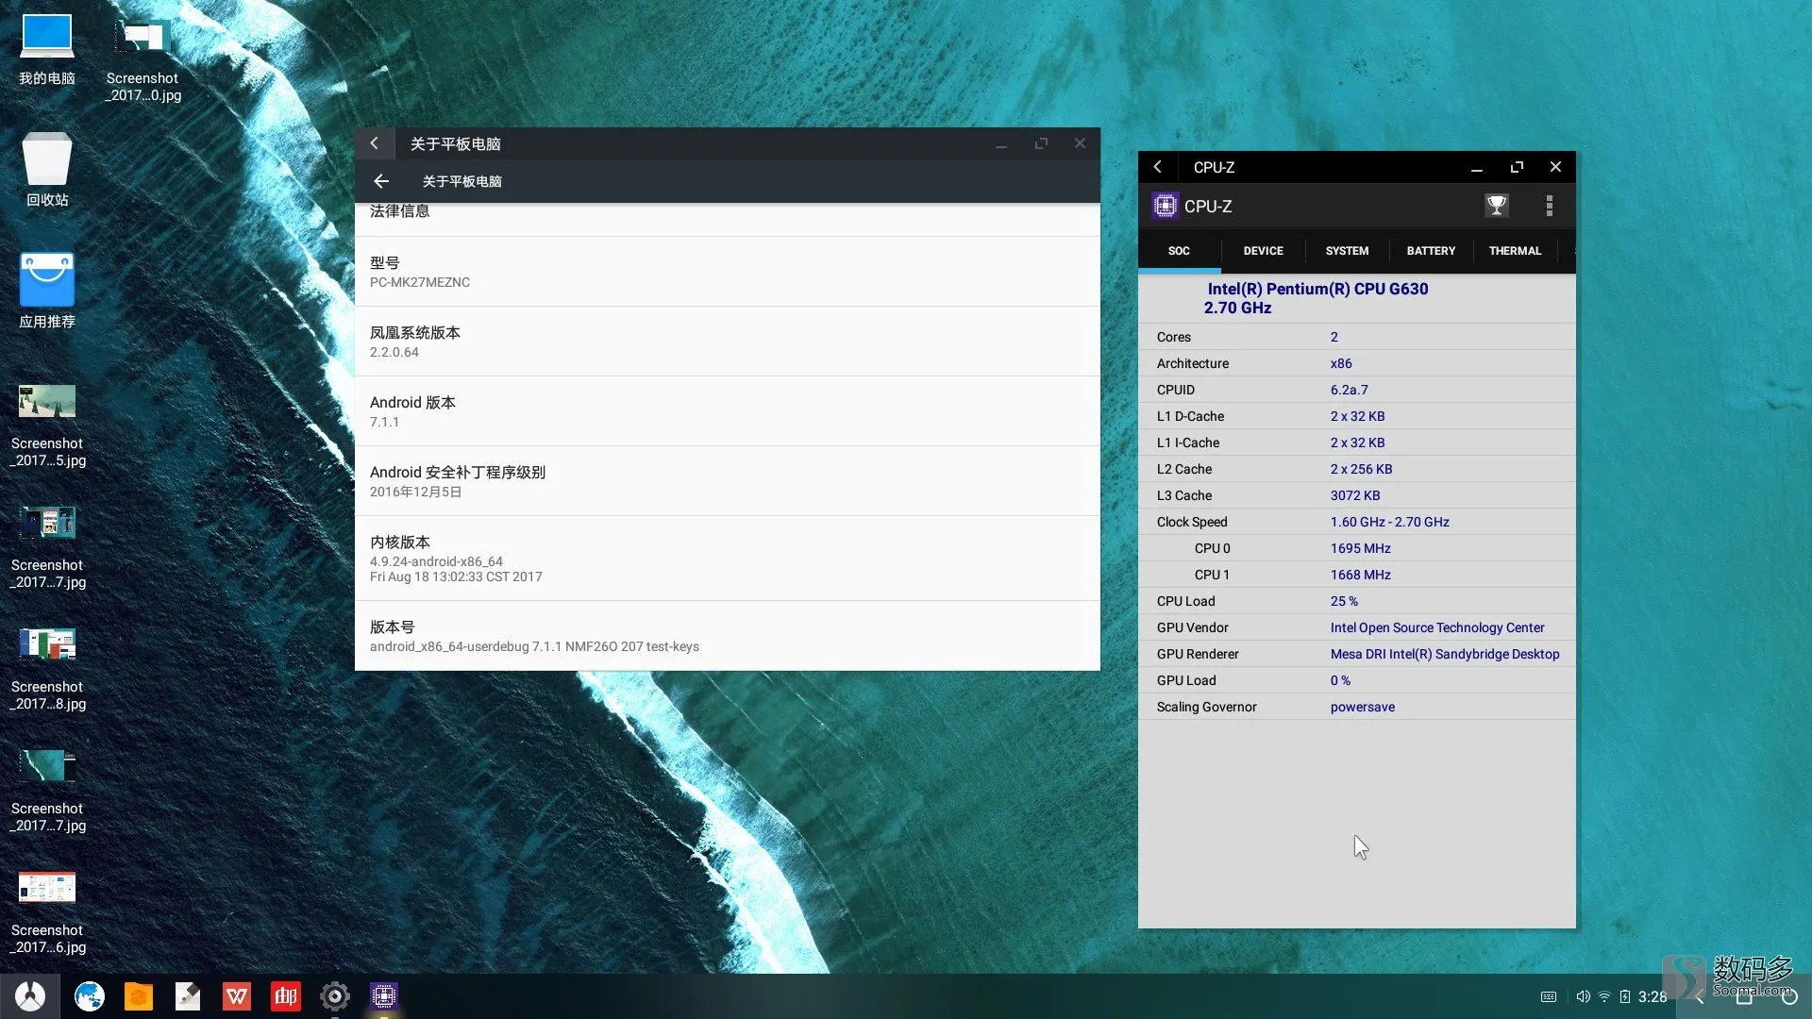
Task: Tap the 版本号 build number row
Action: 728,636
